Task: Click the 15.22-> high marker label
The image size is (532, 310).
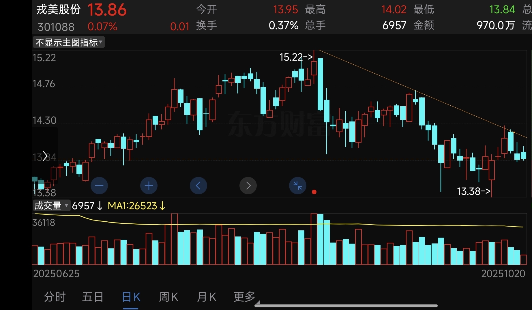Action: point(296,57)
